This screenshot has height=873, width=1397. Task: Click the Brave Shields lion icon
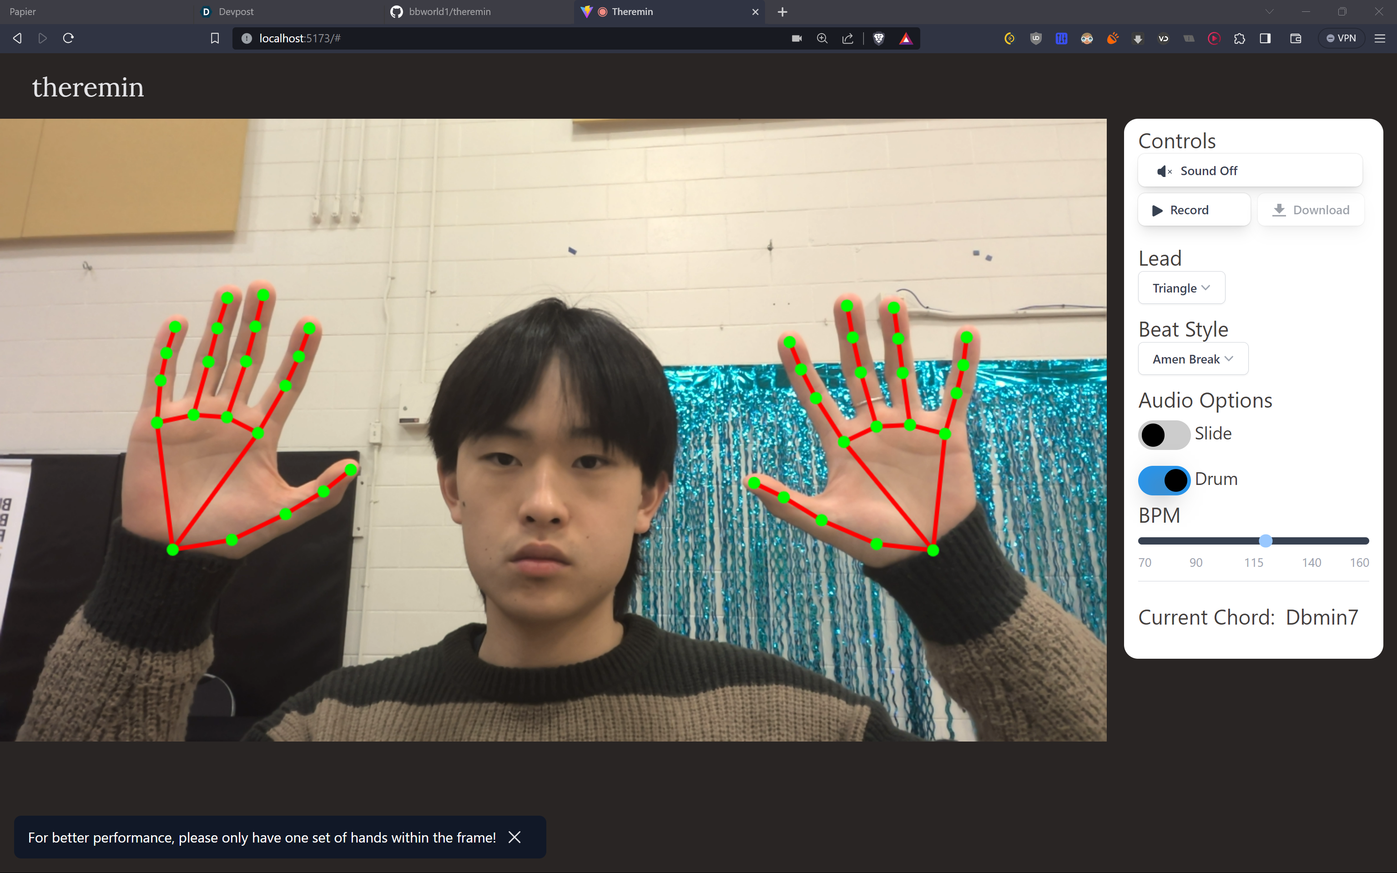click(x=878, y=38)
